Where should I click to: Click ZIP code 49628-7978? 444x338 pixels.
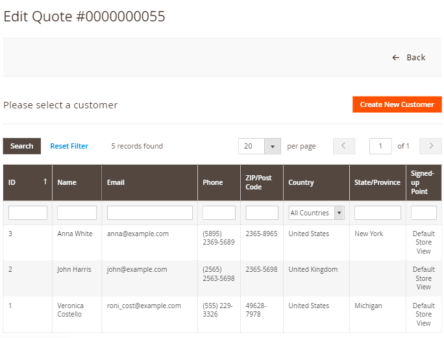point(256,310)
